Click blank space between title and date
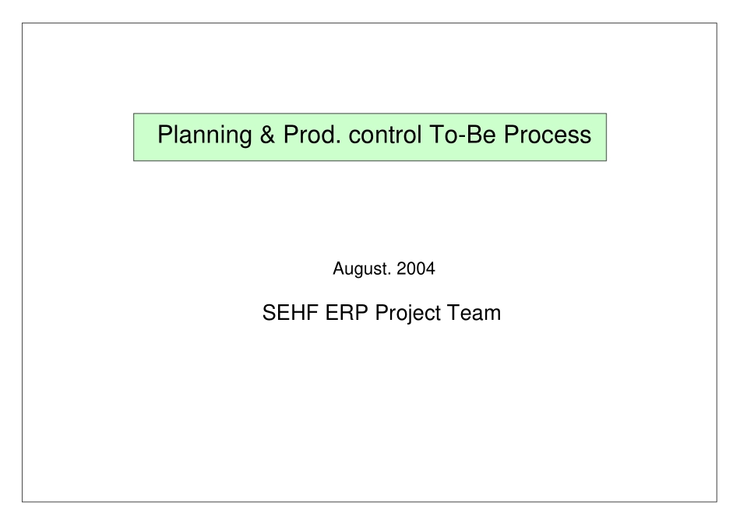 (x=369, y=210)
